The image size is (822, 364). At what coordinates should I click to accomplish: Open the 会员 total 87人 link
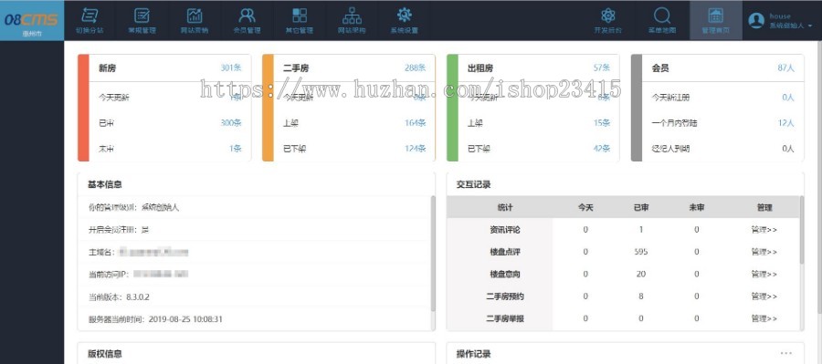point(785,68)
